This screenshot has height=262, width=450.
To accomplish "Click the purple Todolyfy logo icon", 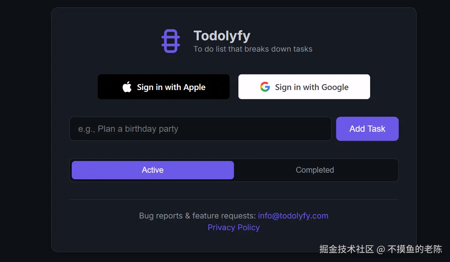I will pos(171,41).
